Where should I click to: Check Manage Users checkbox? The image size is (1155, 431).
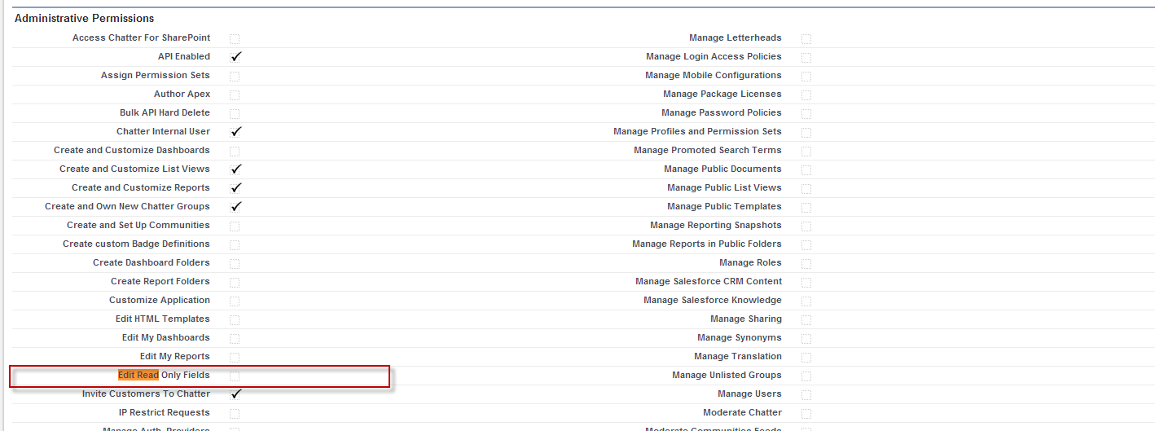point(806,394)
